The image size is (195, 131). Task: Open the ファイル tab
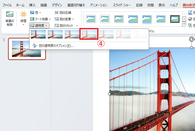tap(7, 5)
